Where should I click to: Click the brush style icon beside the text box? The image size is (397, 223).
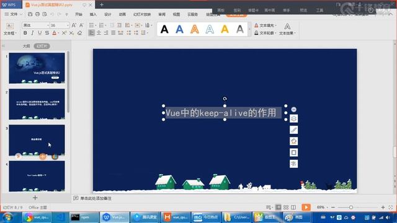click(x=293, y=129)
